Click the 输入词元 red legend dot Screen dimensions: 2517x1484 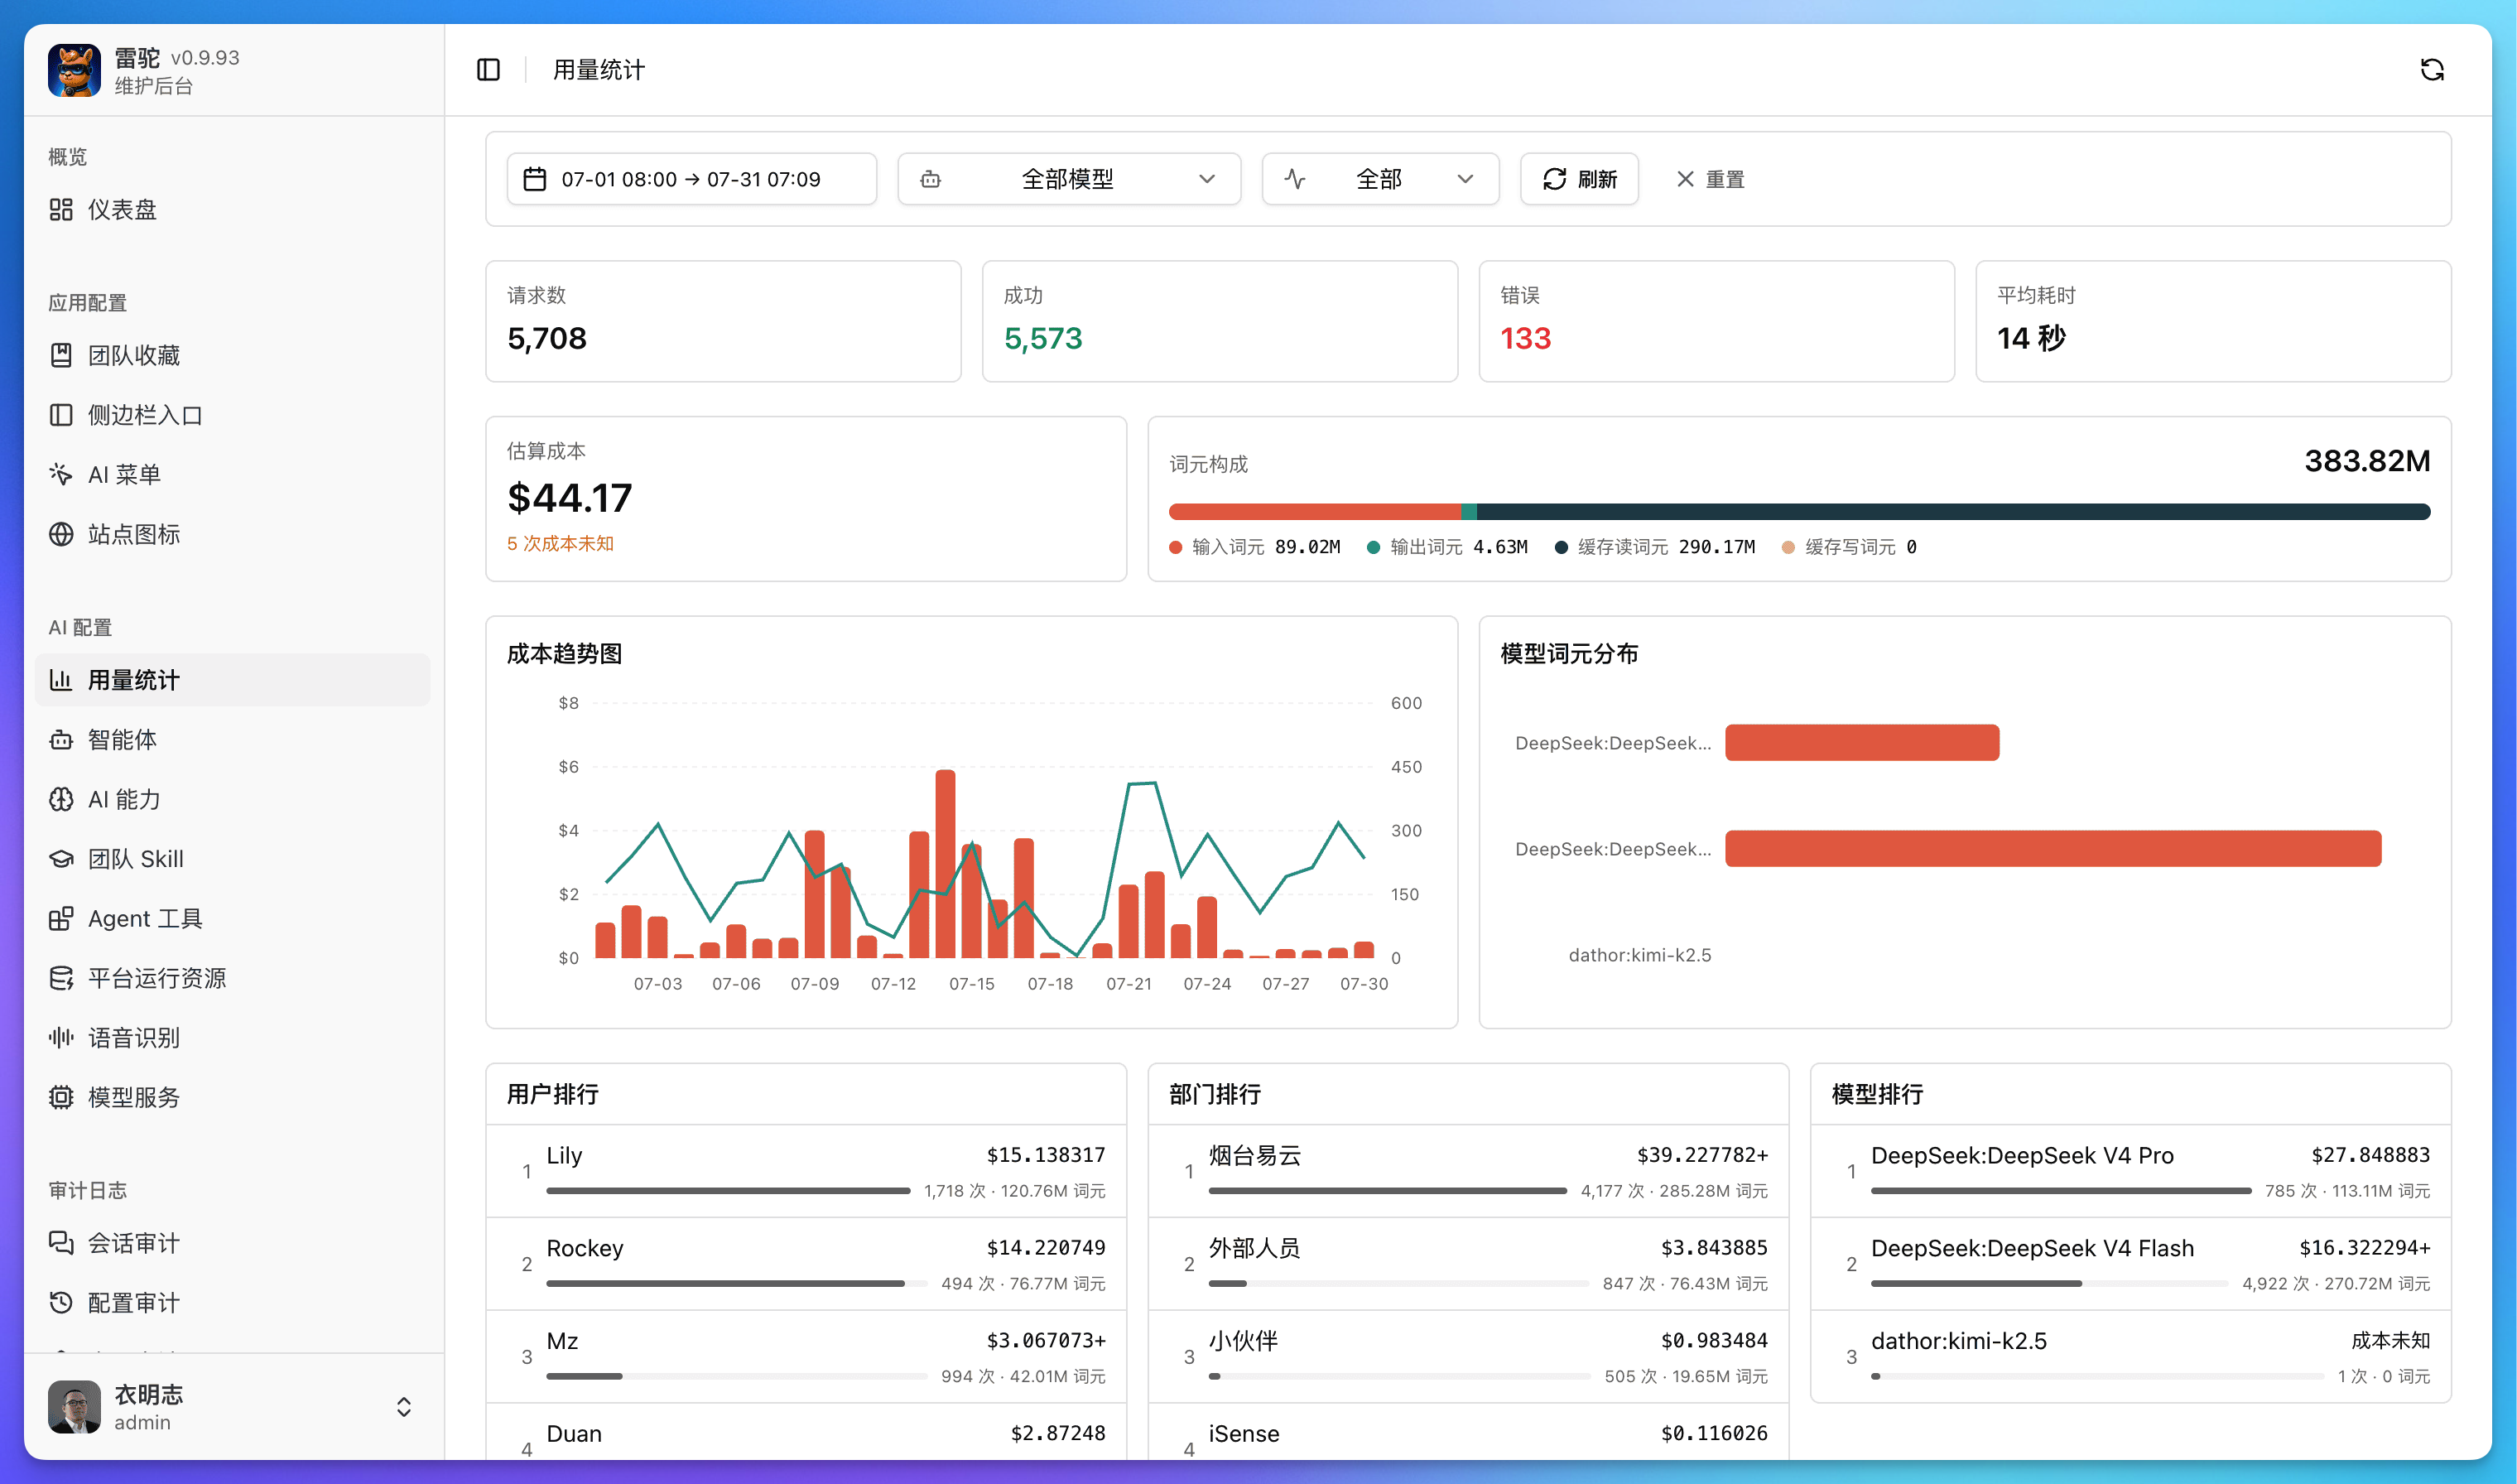pyautogui.click(x=1176, y=547)
